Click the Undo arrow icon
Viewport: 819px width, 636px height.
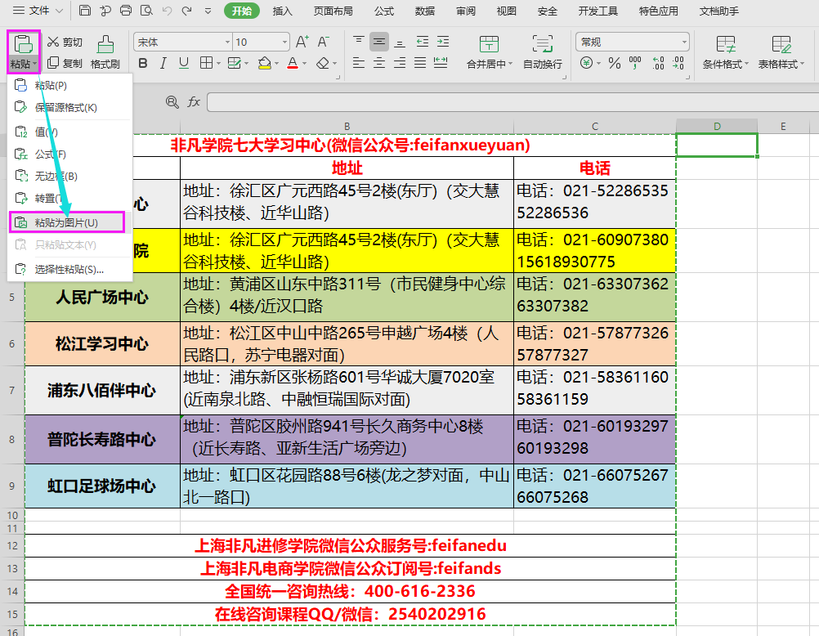pyautogui.click(x=167, y=11)
